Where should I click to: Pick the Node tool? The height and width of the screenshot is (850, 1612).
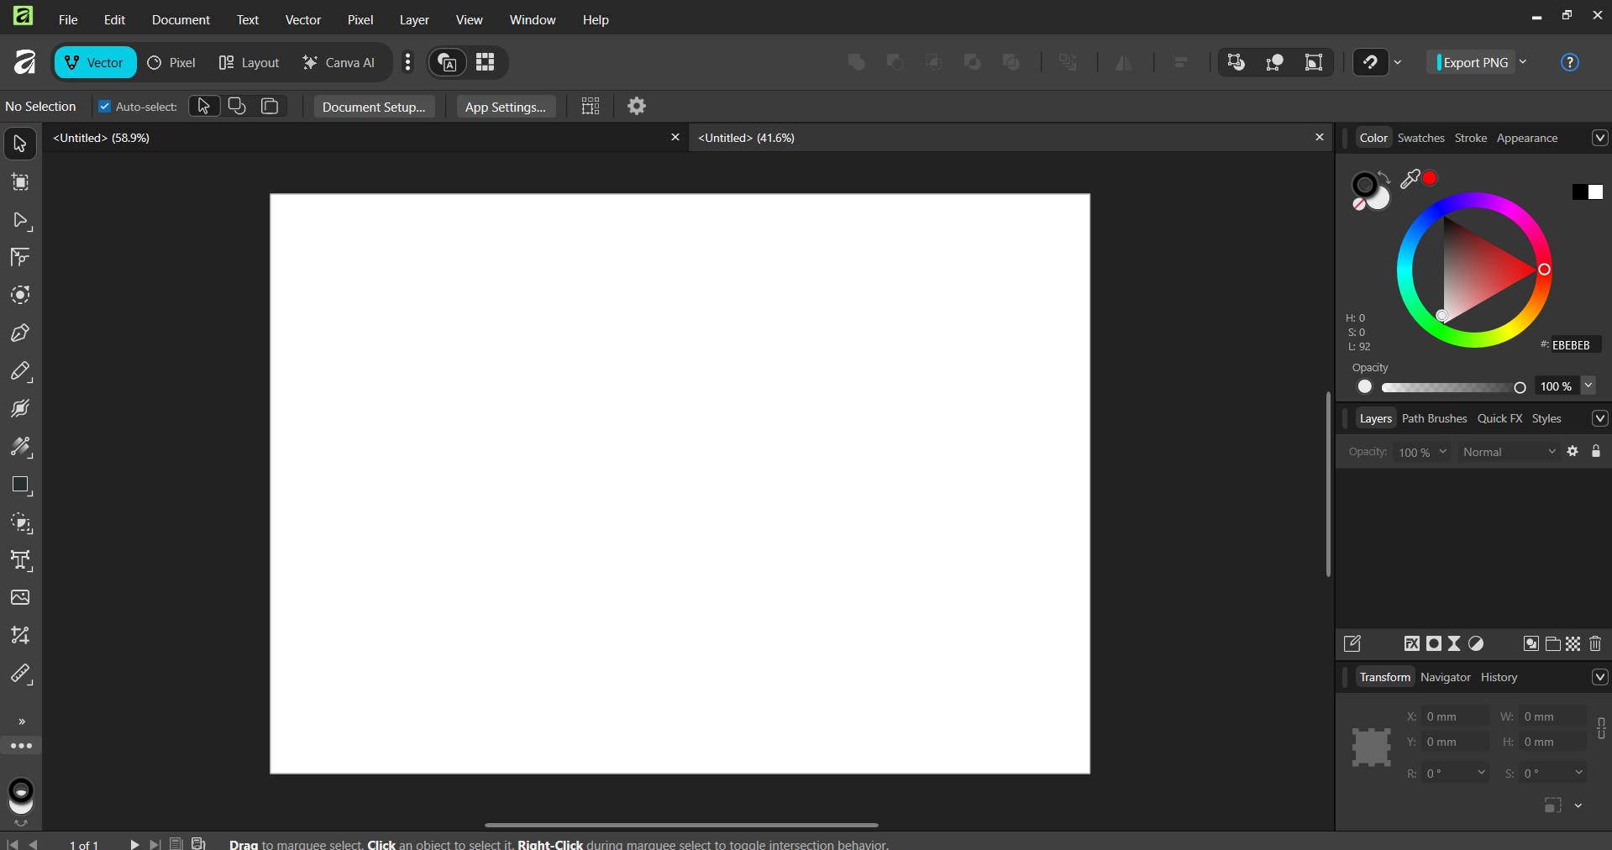(20, 220)
